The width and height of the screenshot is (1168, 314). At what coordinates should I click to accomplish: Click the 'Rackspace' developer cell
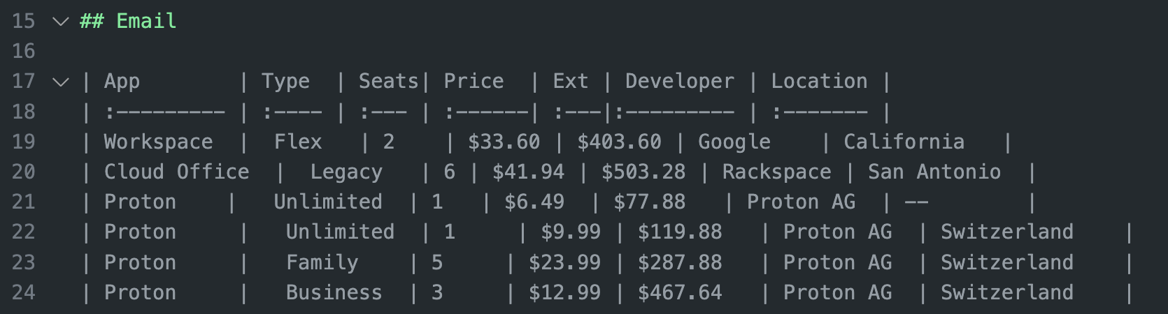point(776,172)
